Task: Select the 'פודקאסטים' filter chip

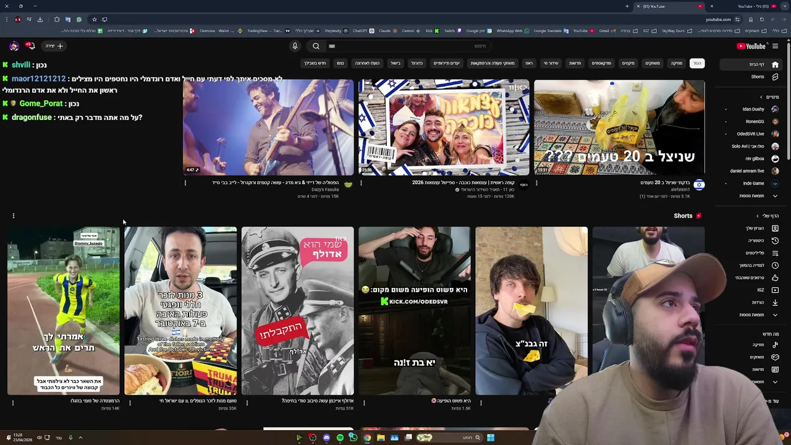Action: pyautogui.click(x=602, y=63)
